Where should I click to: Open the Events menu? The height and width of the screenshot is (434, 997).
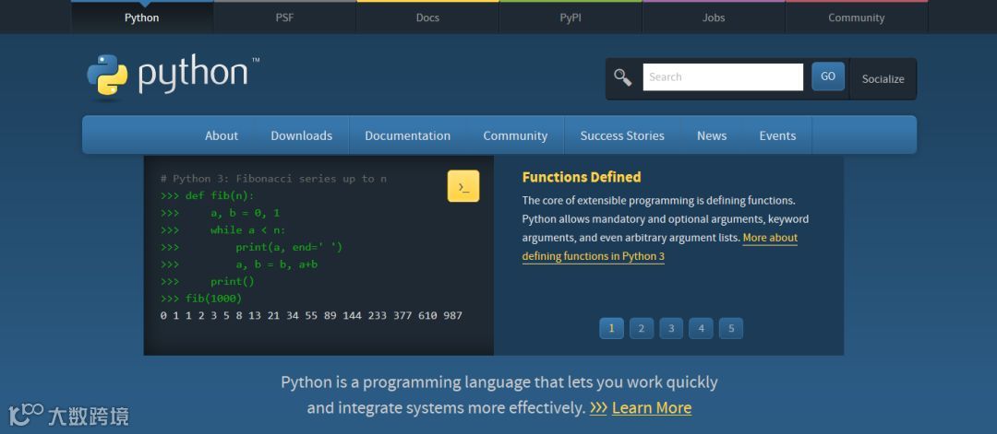pos(777,135)
